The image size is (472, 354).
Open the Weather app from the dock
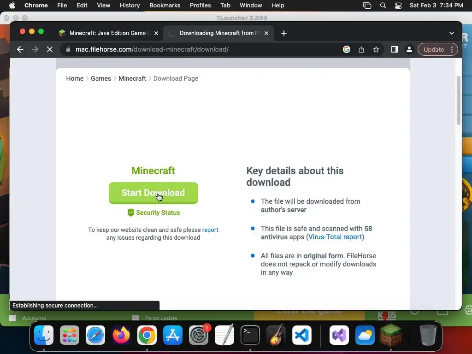coord(365,335)
